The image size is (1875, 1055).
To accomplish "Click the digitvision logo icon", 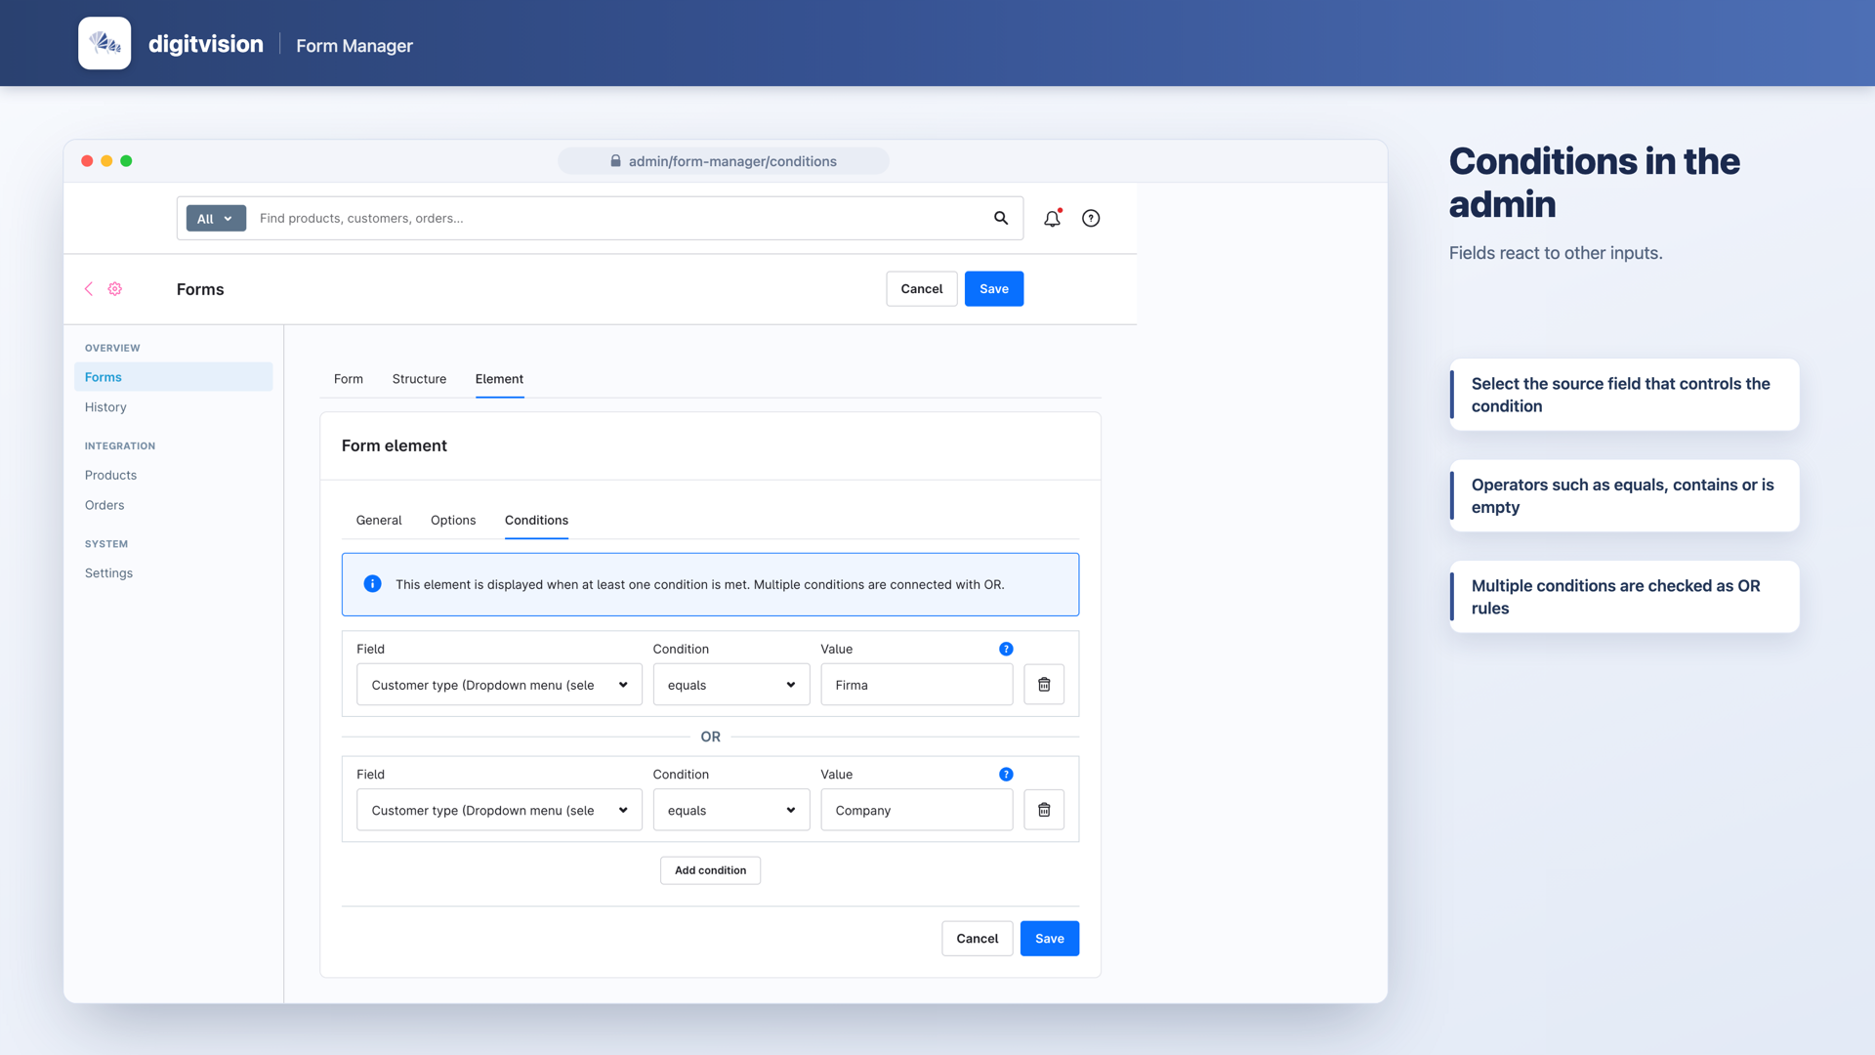I will pos(104,43).
